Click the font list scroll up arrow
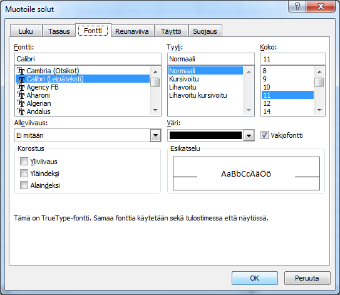This screenshot has width=340, height=295. coord(155,72)
